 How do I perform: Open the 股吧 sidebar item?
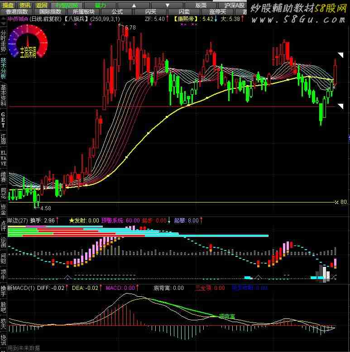click(x=3, y=307)
